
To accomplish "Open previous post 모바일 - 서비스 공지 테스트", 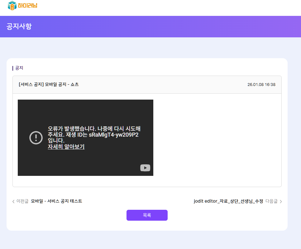I will click(x=56, y=201).
